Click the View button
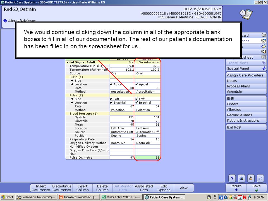 (184, 188)
